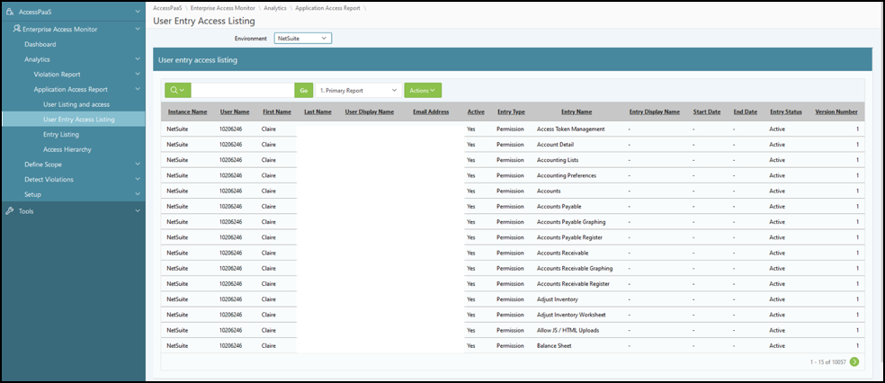The image size is (885, 383).
Task: Click the Accounting Lists entry cell
Action: (x=557, y=160)
